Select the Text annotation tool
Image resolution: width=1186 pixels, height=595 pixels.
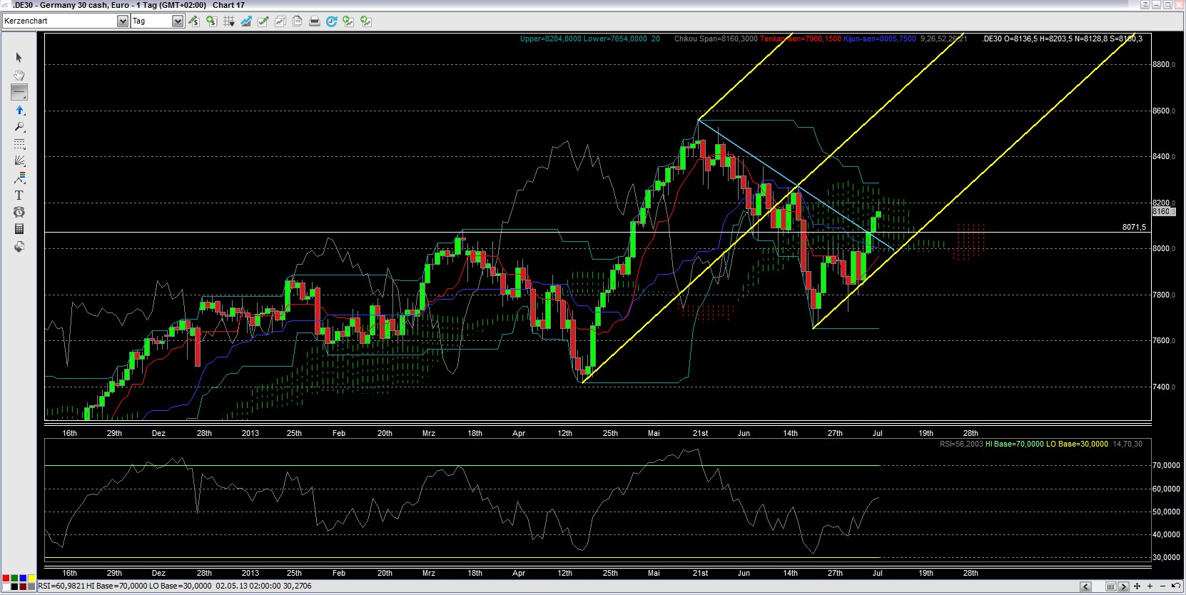19,195
